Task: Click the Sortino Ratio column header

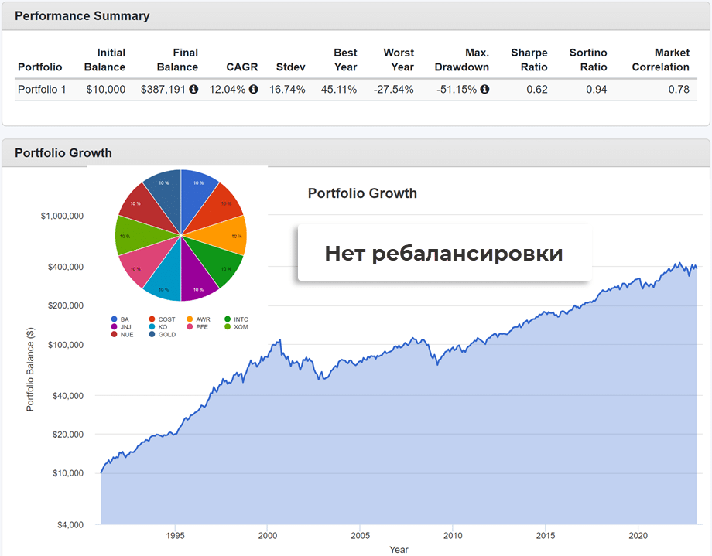Action: click(588, 60)
